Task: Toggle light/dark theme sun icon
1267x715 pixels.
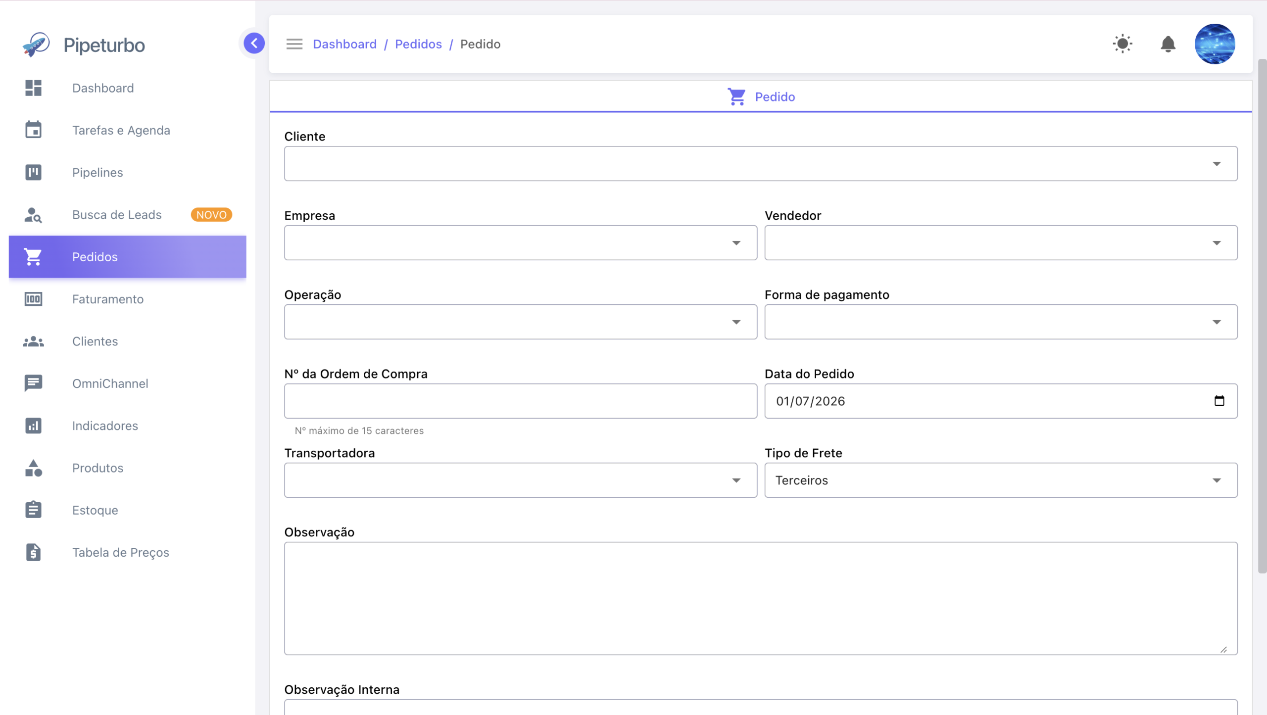Action: tap(1122, 44)
